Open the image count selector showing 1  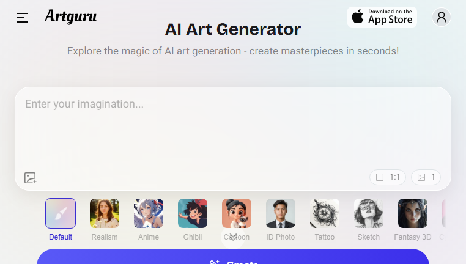point(426,177)
